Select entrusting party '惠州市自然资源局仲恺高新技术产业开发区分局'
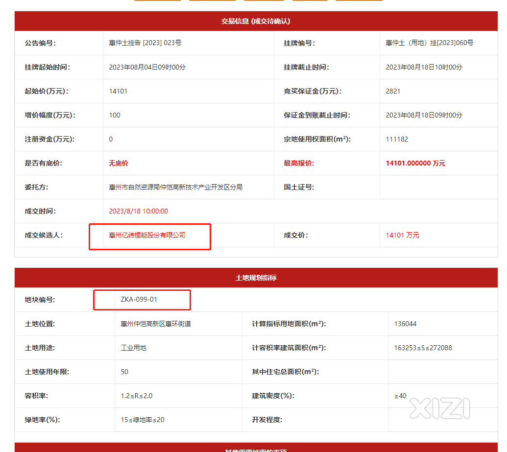This screenshot has width=507, height=452. click(175, 187)
